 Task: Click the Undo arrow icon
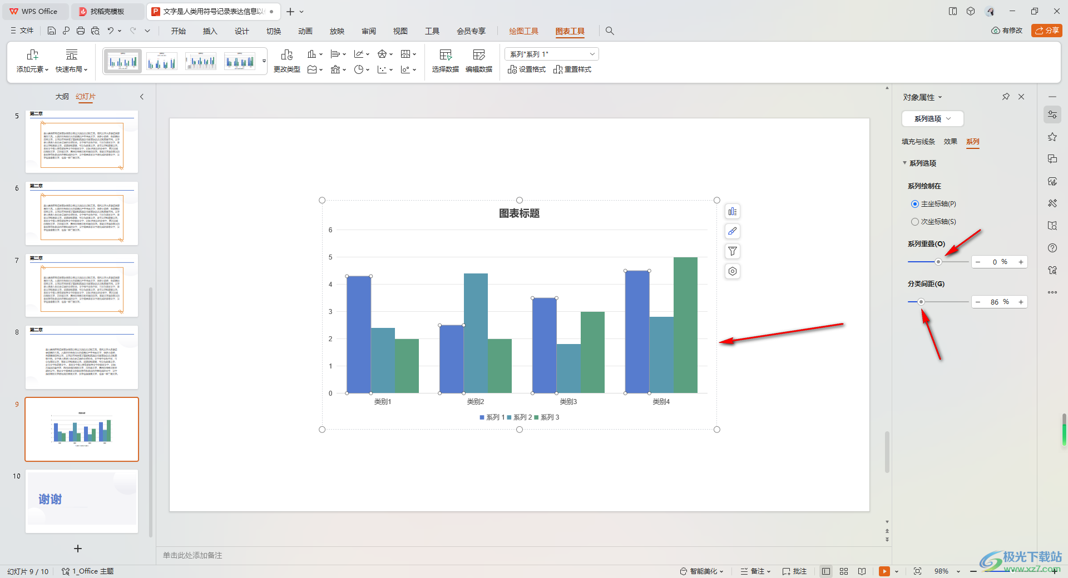111,31
